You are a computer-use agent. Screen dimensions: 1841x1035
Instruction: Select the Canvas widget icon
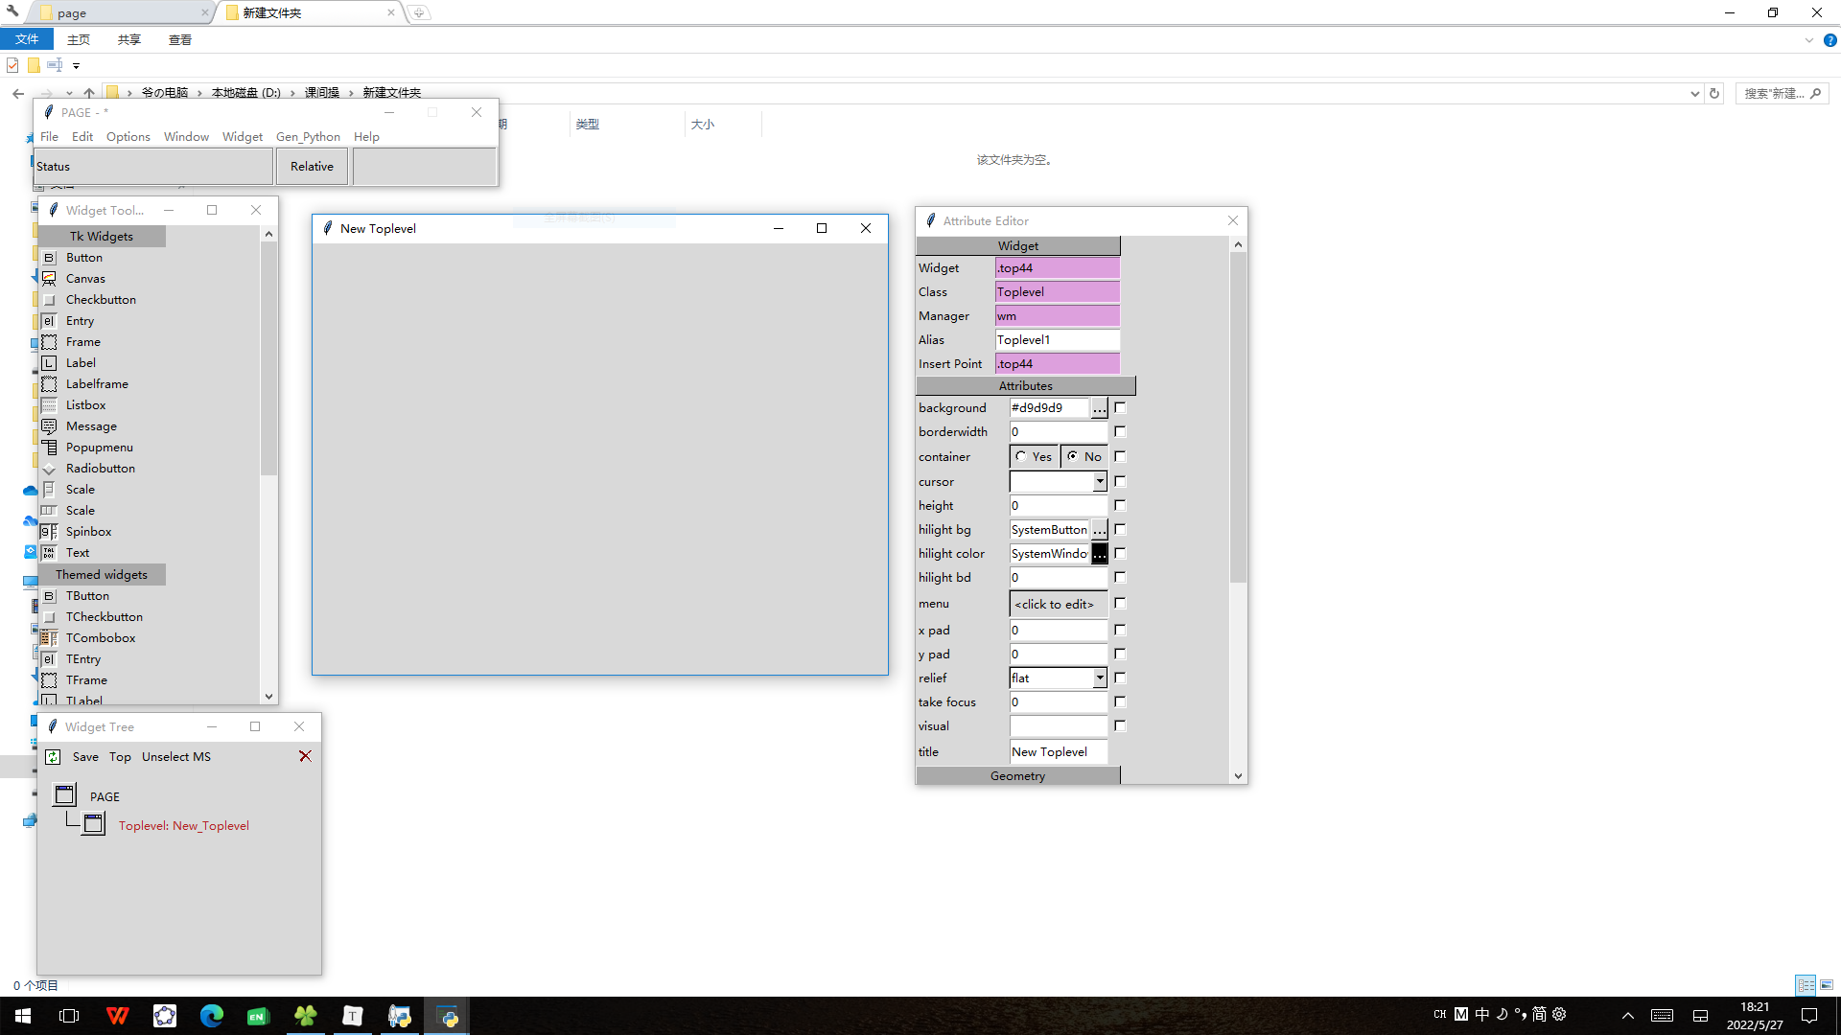(49, 279)
